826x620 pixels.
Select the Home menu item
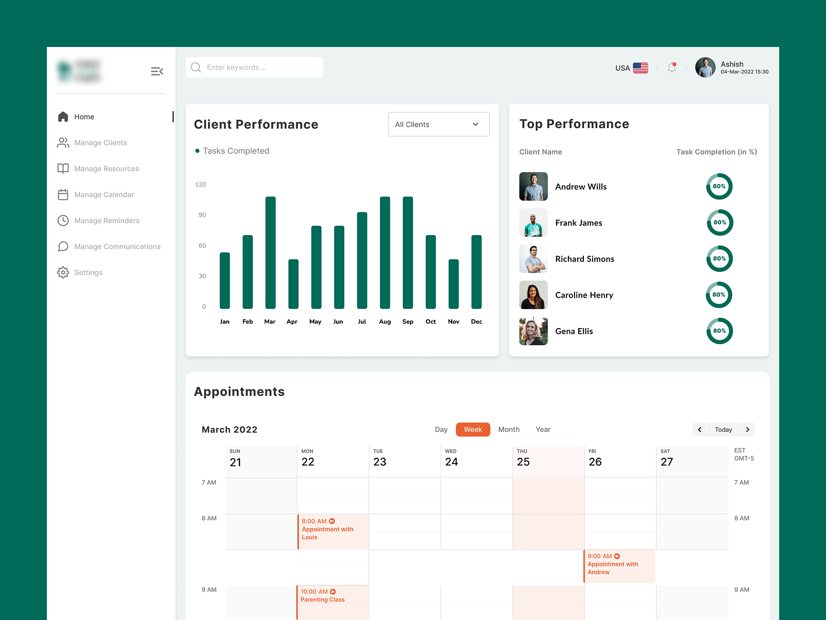point(84,117)
